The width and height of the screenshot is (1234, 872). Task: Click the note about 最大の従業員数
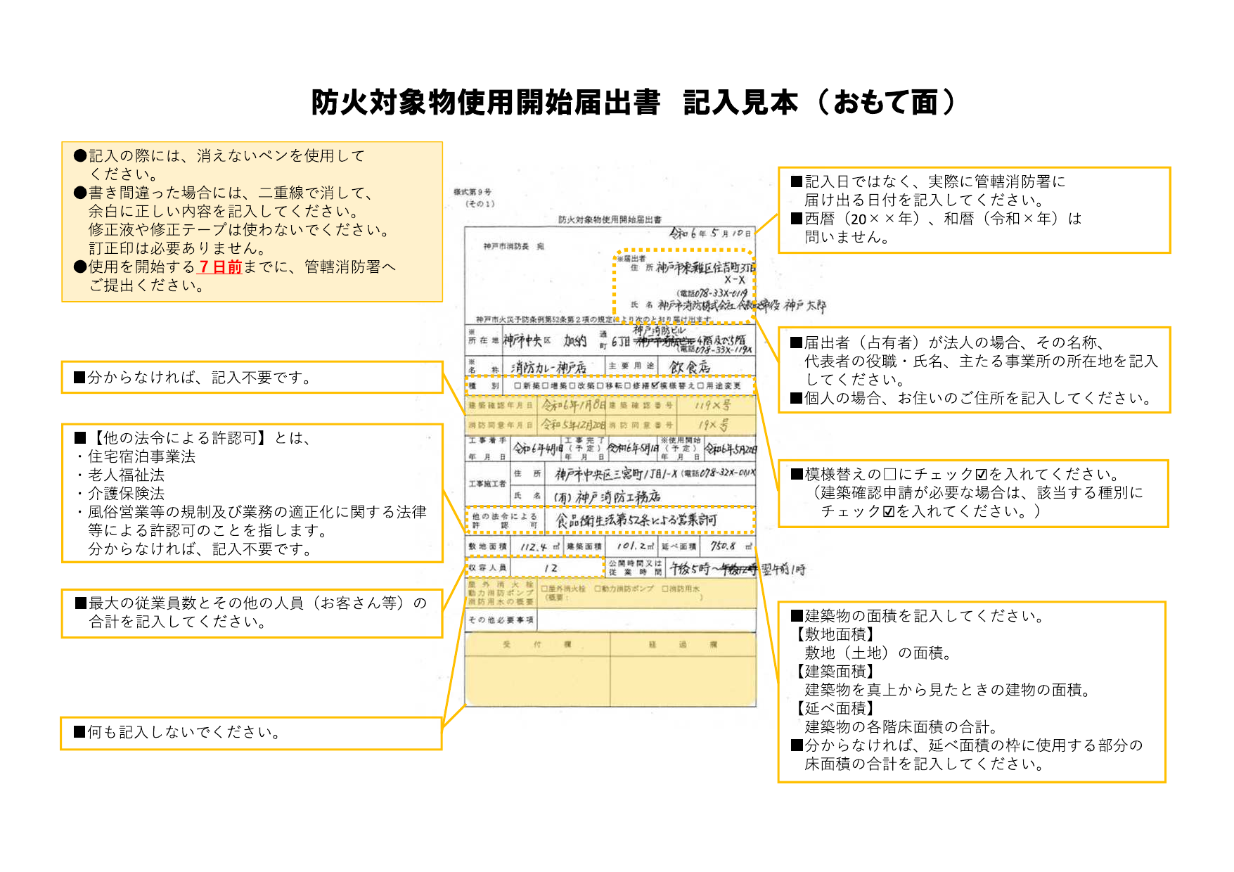click(x=251, y=613)
